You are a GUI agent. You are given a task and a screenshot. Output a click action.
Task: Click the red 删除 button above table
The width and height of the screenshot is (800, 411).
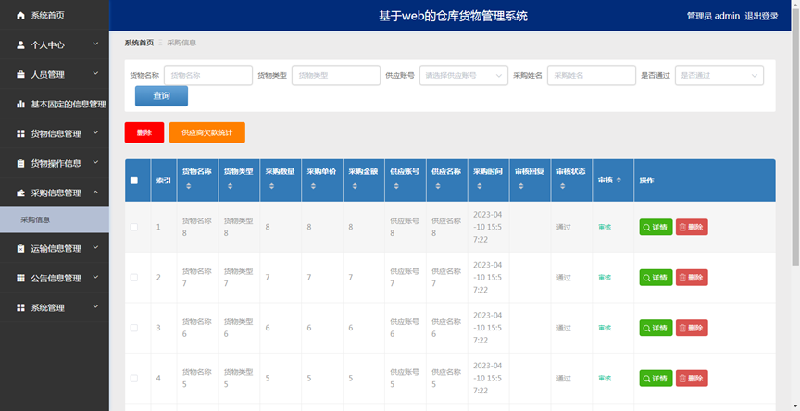pyautogui.click(x=144, y=132)
